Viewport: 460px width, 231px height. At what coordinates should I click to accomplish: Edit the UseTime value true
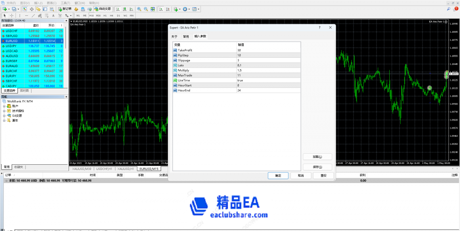(268, 80)
